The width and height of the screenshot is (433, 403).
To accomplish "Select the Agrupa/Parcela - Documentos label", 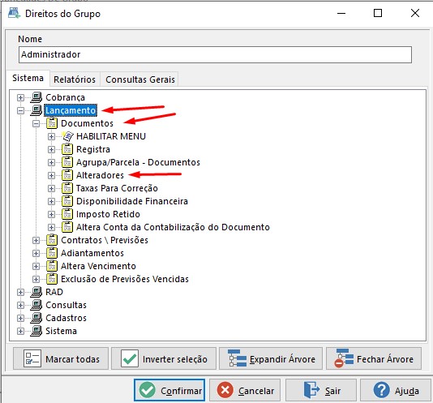I will (x=138, y=162).
